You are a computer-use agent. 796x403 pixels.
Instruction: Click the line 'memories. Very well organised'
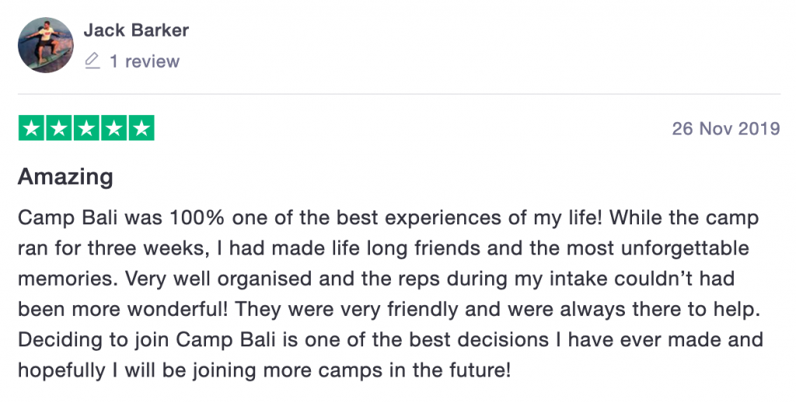click(x=376, y=279)
